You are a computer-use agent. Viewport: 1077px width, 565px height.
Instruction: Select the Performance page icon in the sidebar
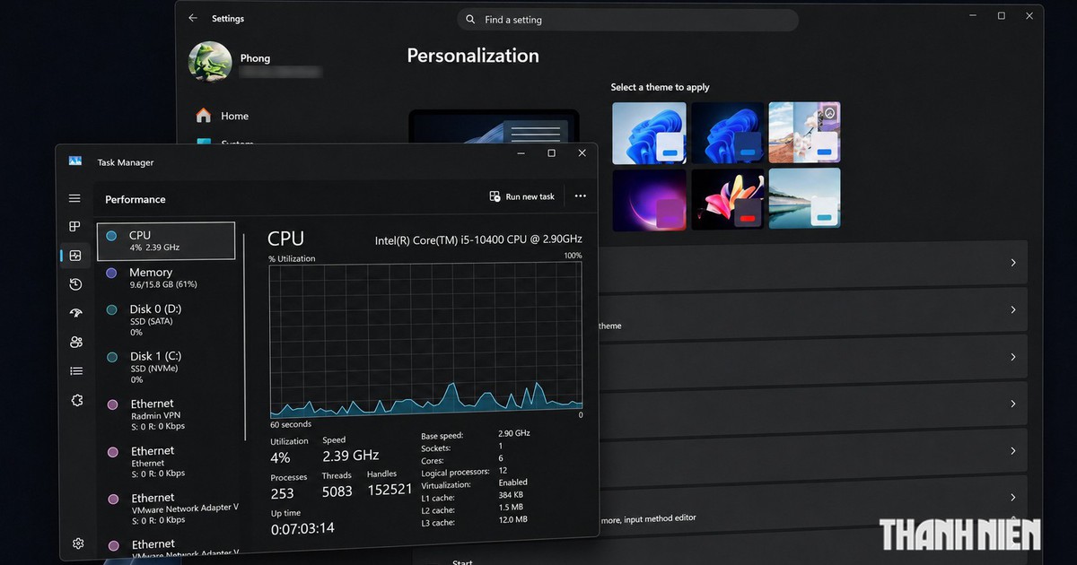point(75,256)
